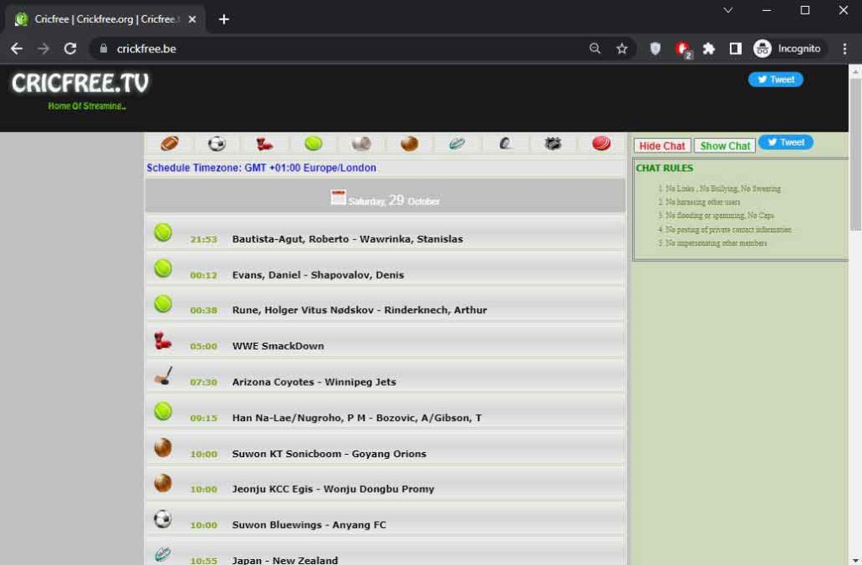This screenshot has height=565, width=862.
Task: Click the Hide Chat button
Action: tap(662, 146)
